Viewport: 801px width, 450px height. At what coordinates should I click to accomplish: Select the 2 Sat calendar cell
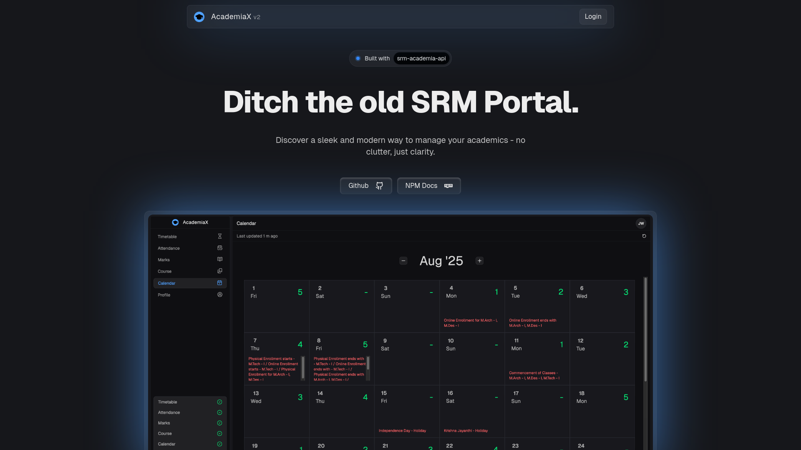342,306
